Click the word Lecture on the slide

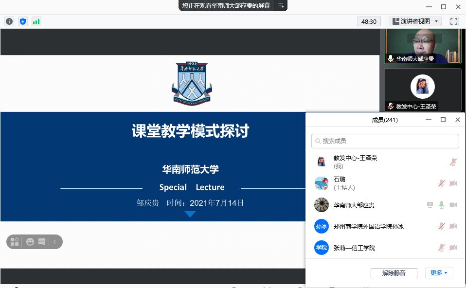point(210,187)
